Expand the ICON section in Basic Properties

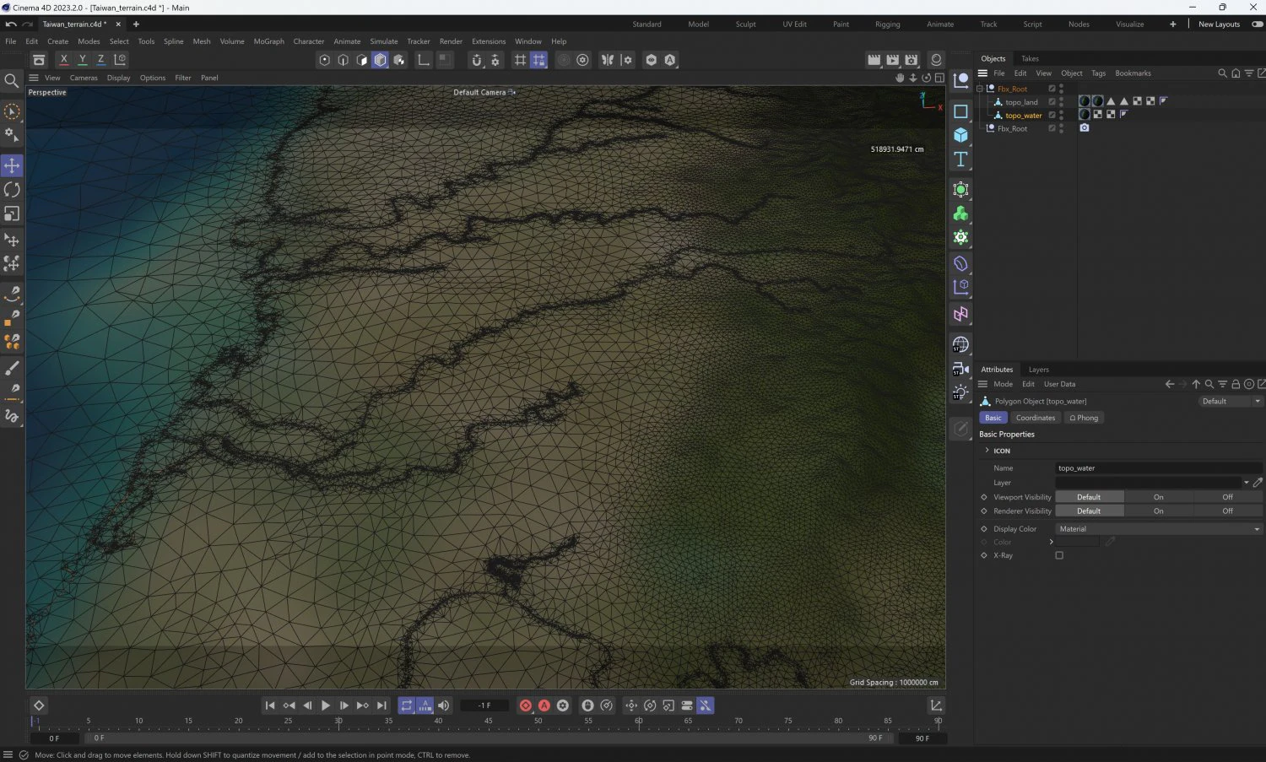click(x=987, y=451)
